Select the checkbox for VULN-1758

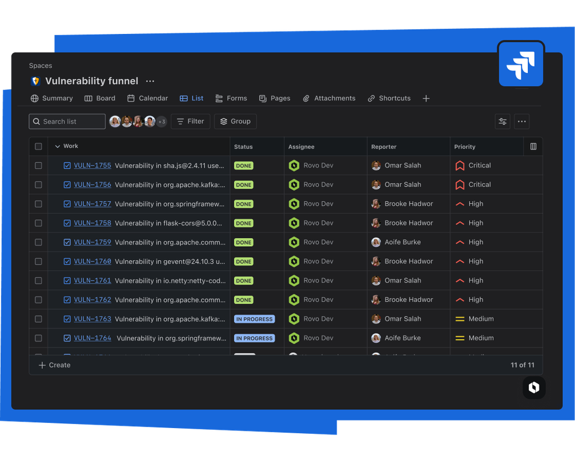coord(38,223)
